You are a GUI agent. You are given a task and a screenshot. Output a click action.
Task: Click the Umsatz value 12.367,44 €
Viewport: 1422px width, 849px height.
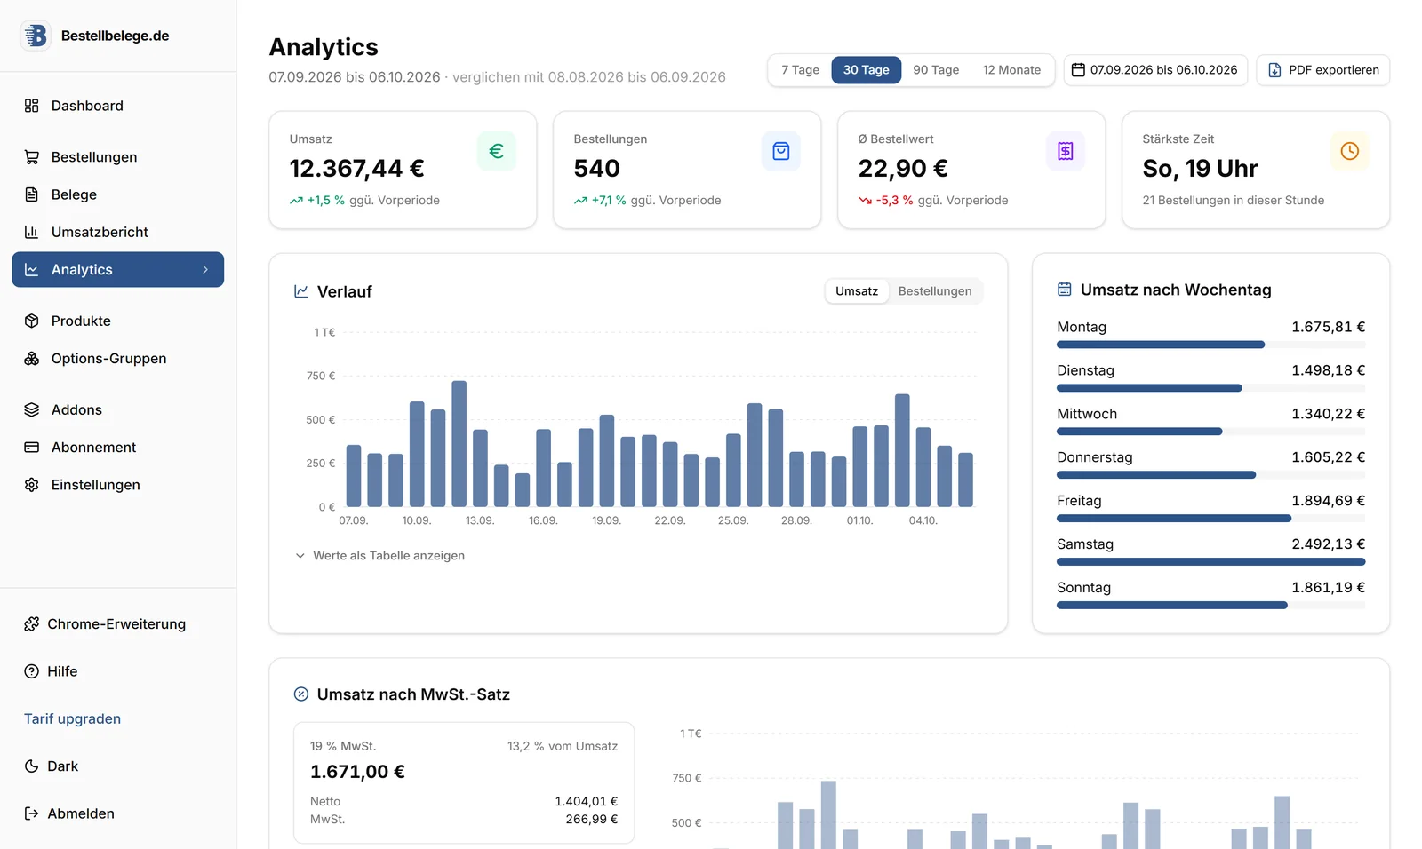pyautogui.click(x=356, y=169)
